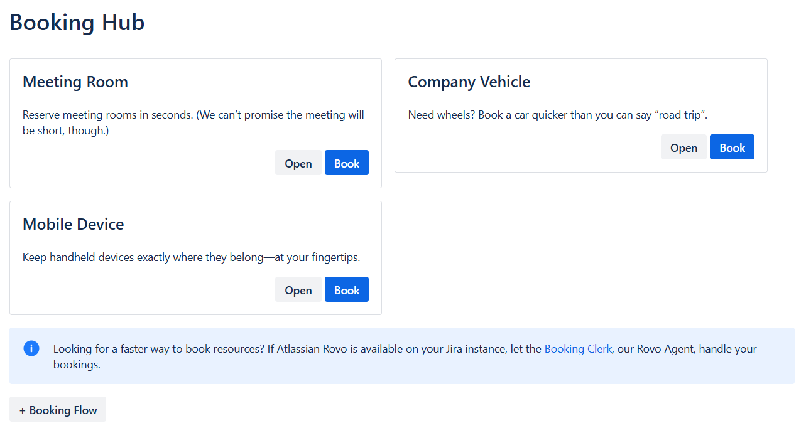
Task: Book a Mobile Device
Action: pyautogui.click(x=346, y=289)
